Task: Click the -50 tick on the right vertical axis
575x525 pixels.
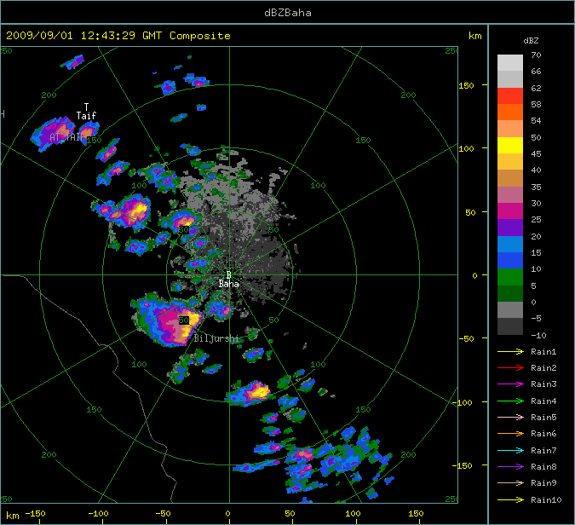Action: tap(466, 338)
